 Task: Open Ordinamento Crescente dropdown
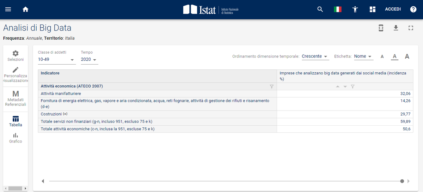(315, 57)
